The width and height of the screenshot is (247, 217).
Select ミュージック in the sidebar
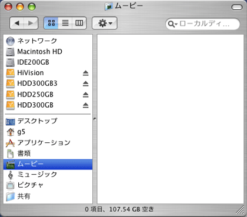48,175
